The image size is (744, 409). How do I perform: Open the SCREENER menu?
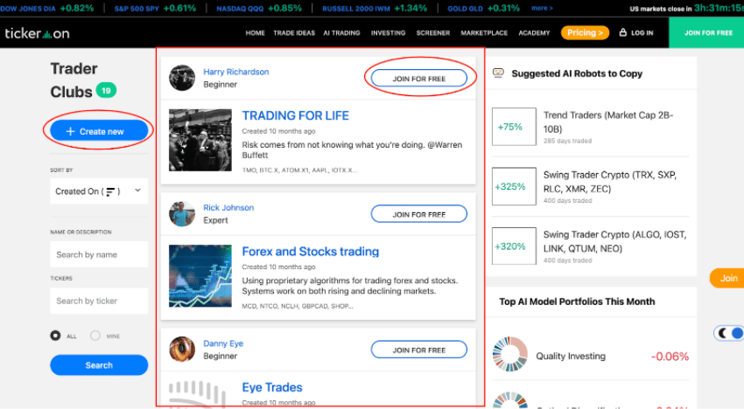click(x=433, y=32)
